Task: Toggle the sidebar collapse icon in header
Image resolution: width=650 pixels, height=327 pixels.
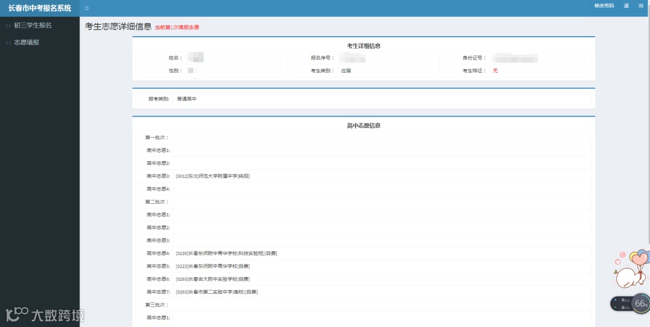Action: click(x=87, y=8)
